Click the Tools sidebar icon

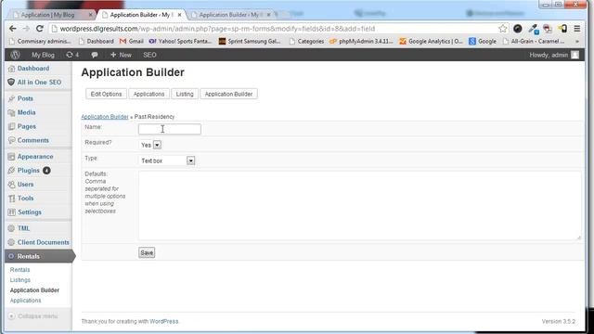point(11,199)
